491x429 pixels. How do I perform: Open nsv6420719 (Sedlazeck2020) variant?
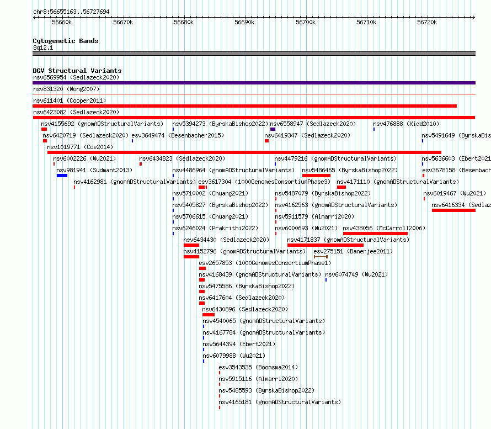pos(86,135)
